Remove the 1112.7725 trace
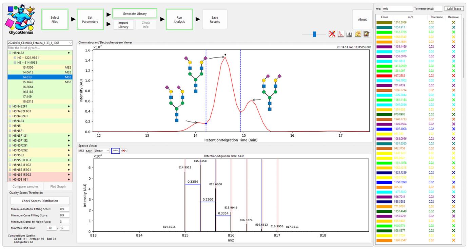The height and width of the screenshot is (250, 469). point(453,32)
